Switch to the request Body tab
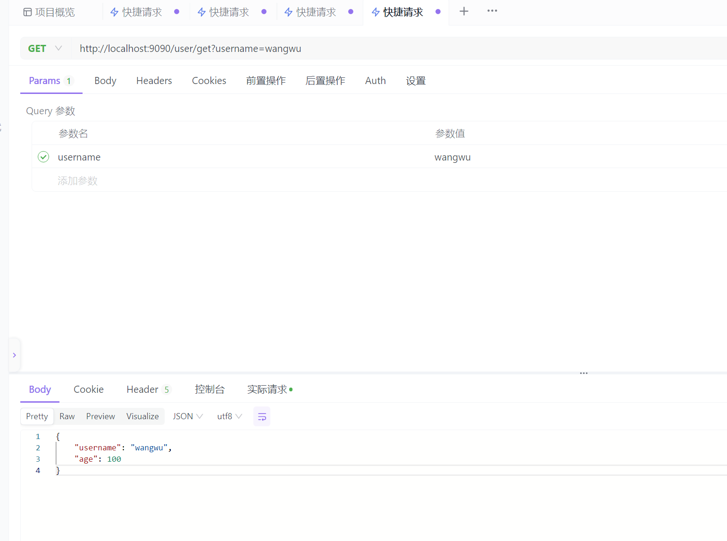 pyautogui.click(x=105, y=81)
